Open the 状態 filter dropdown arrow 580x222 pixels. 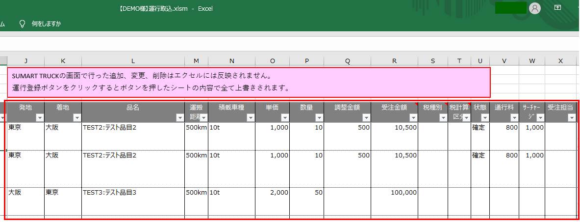point(484,118)
